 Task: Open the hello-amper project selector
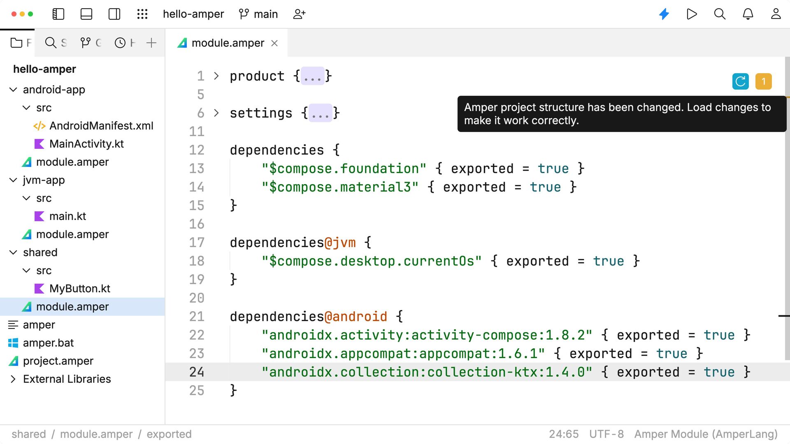(x=193, y=14)
